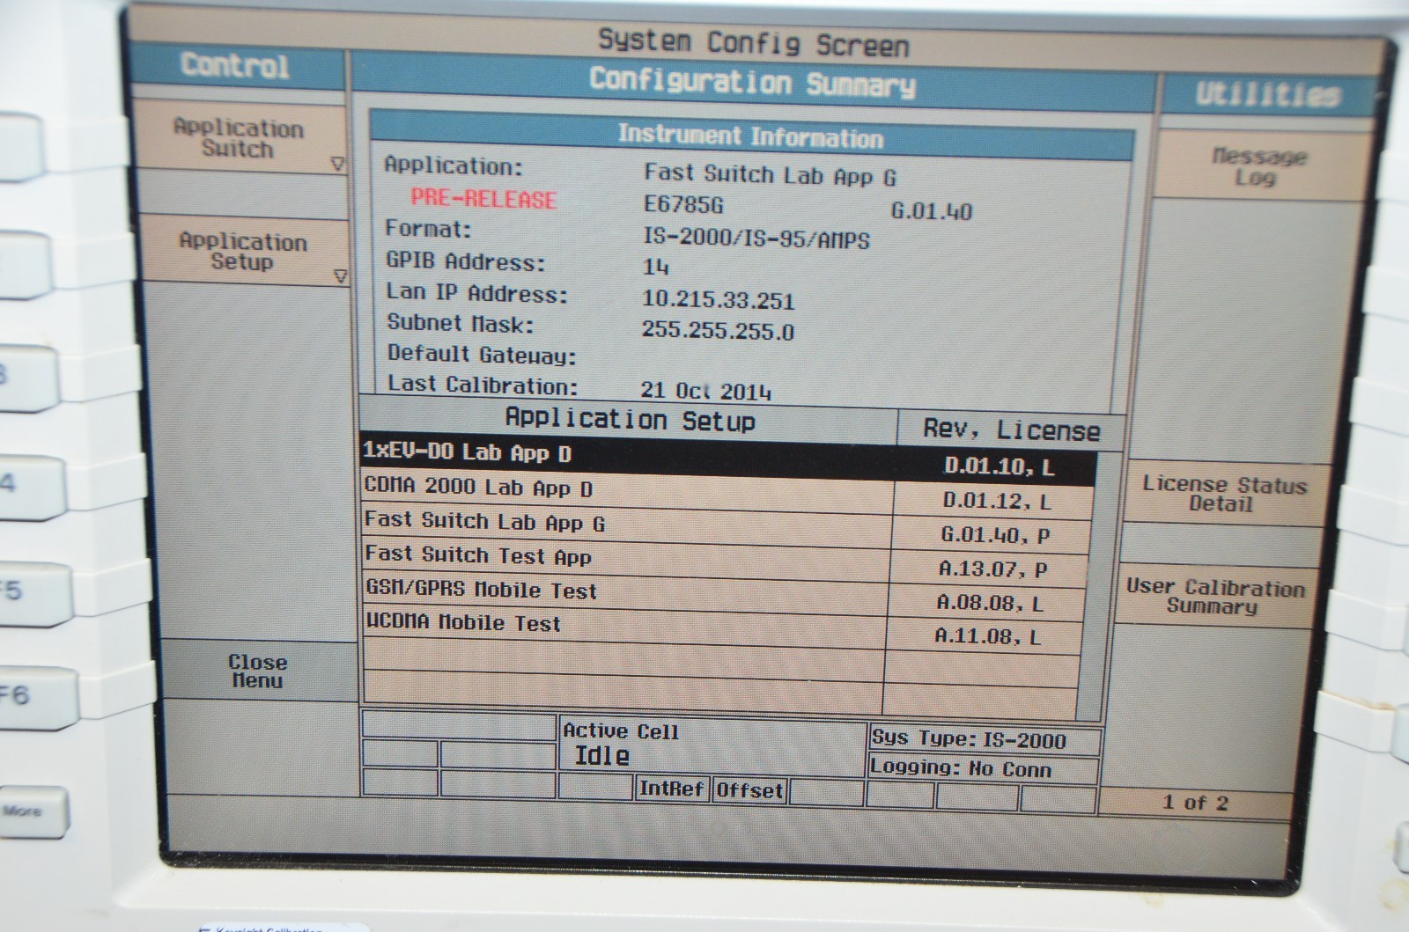Click the IntRef status indicator
Screen dimensions: 1409x932
tap(673, 789)
